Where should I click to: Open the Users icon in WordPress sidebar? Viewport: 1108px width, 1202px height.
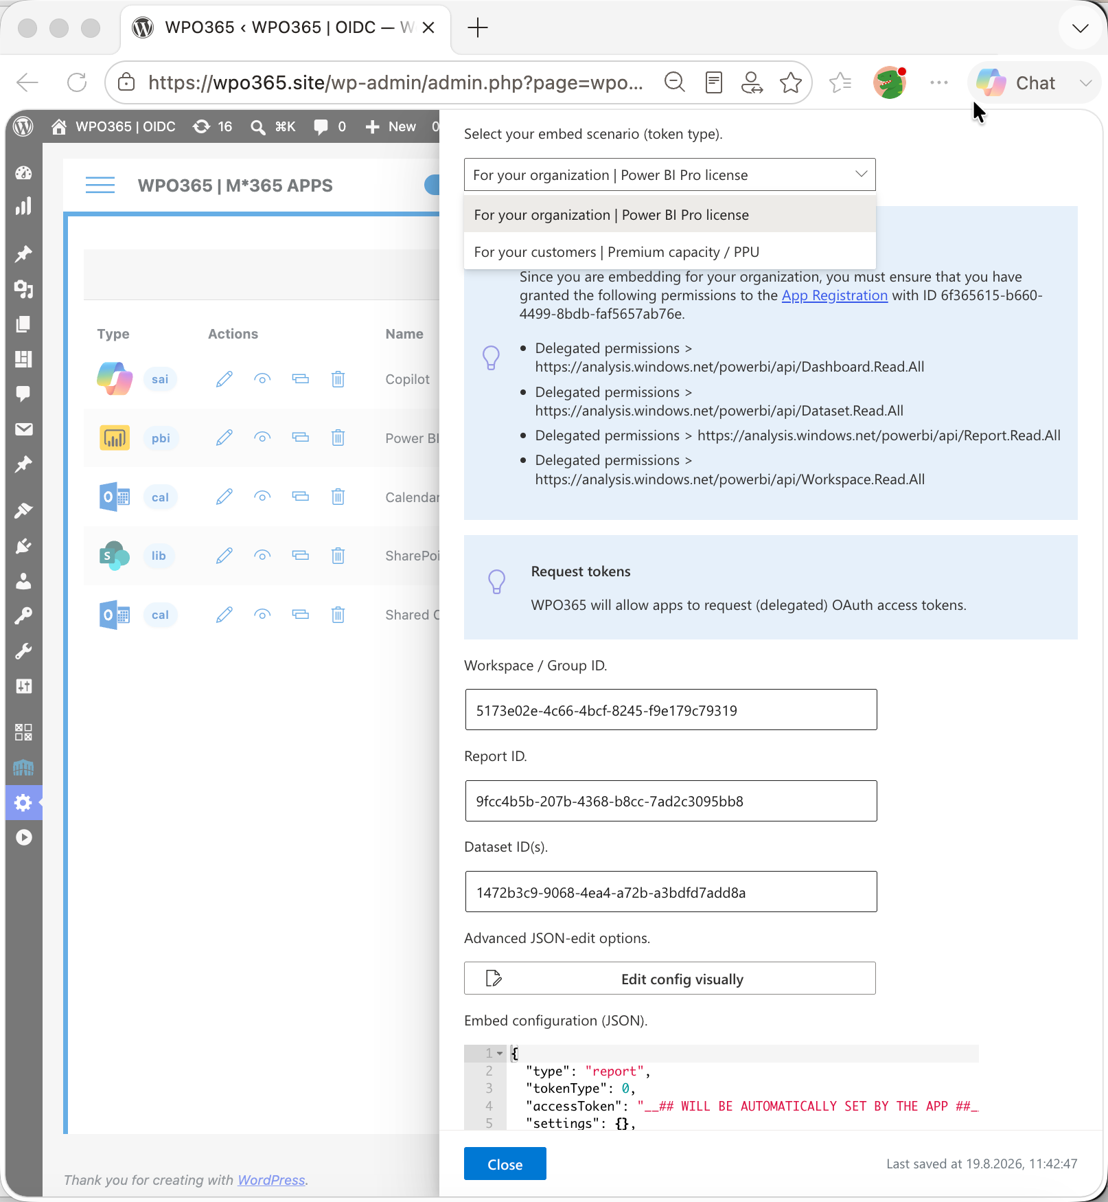coord(24,581)
